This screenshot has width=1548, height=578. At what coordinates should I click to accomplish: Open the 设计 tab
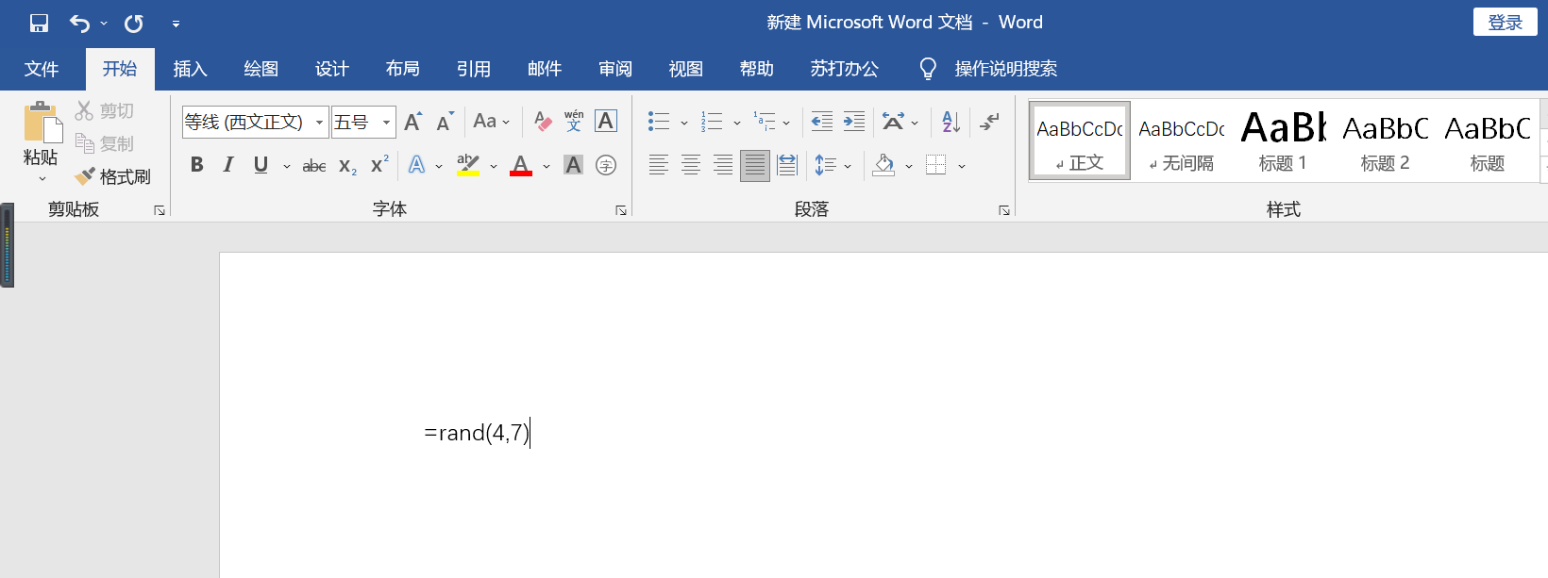click(331, 69)
